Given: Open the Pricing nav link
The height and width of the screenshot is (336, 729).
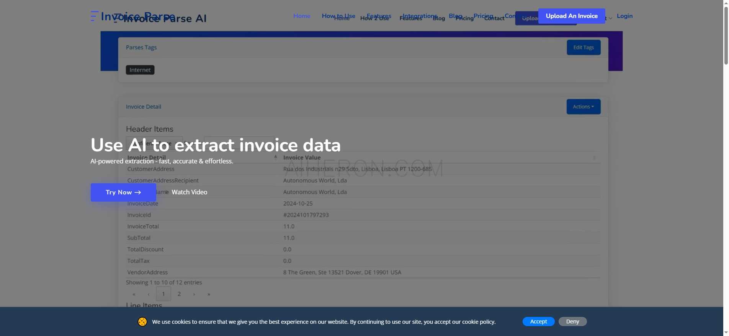Looking at the screenshot, I should [483, 16].
